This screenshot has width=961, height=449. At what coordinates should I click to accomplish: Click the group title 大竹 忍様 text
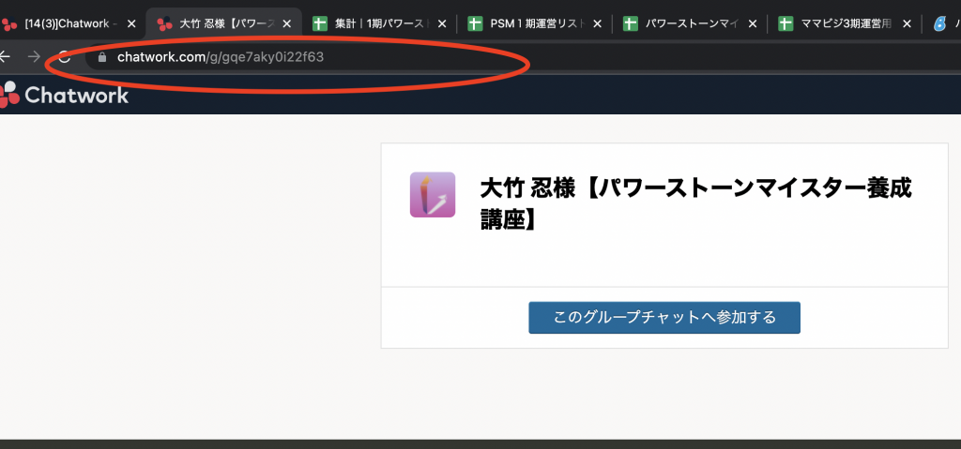(695, 204)
